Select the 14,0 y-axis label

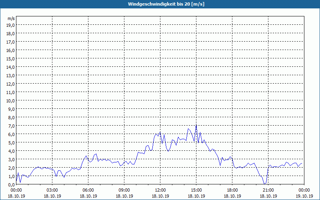point(11,67)
